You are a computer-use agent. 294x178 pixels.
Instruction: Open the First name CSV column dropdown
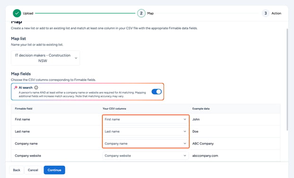146,119
